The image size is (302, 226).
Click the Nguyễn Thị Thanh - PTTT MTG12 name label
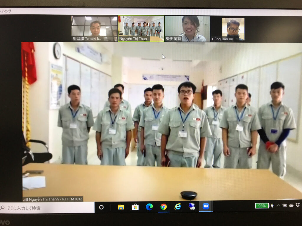[x=53, y=199]
